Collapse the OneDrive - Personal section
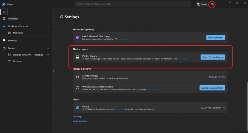 click(x=48, y=26)
